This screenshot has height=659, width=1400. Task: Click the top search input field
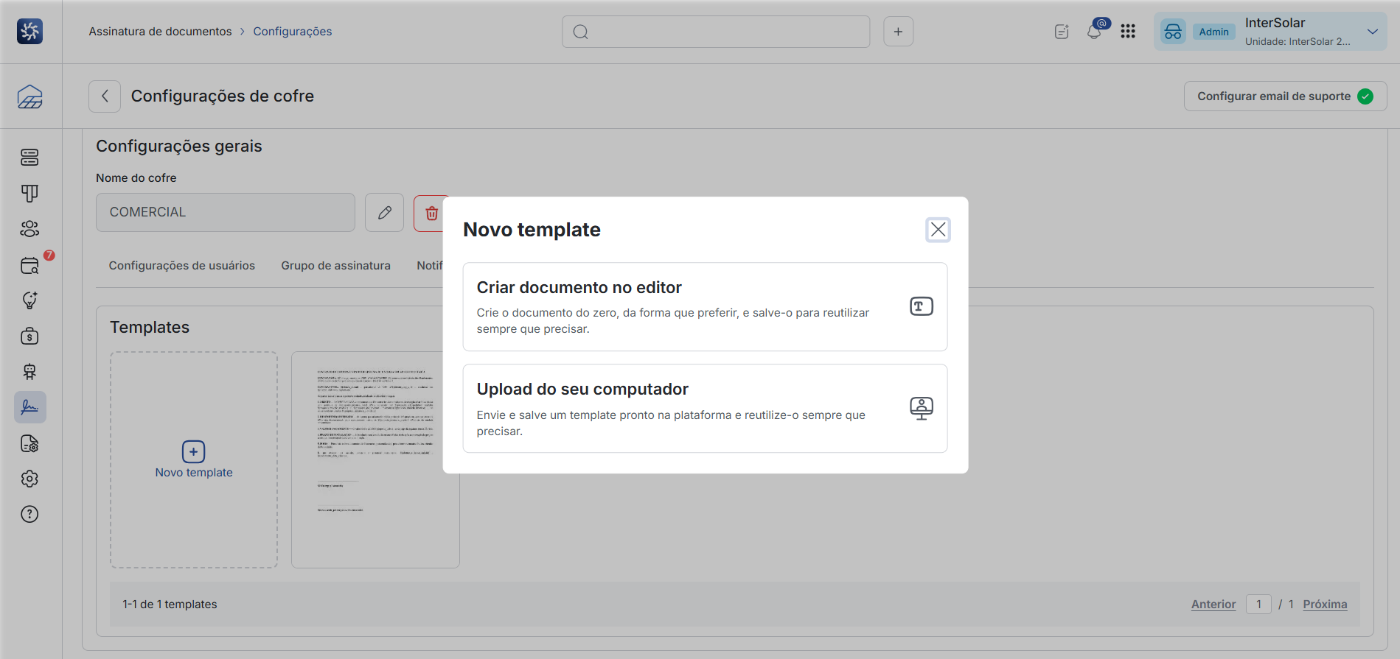(x=716, y=32)
